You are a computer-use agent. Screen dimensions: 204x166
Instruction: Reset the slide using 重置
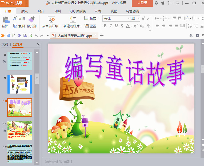coord(90,26)
